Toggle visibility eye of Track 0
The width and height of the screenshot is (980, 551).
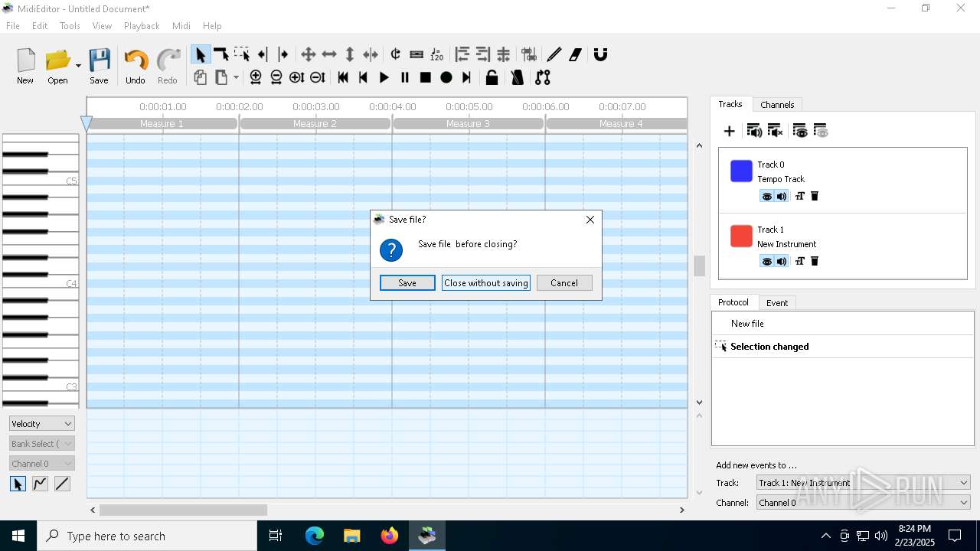(x=766, y=197)
